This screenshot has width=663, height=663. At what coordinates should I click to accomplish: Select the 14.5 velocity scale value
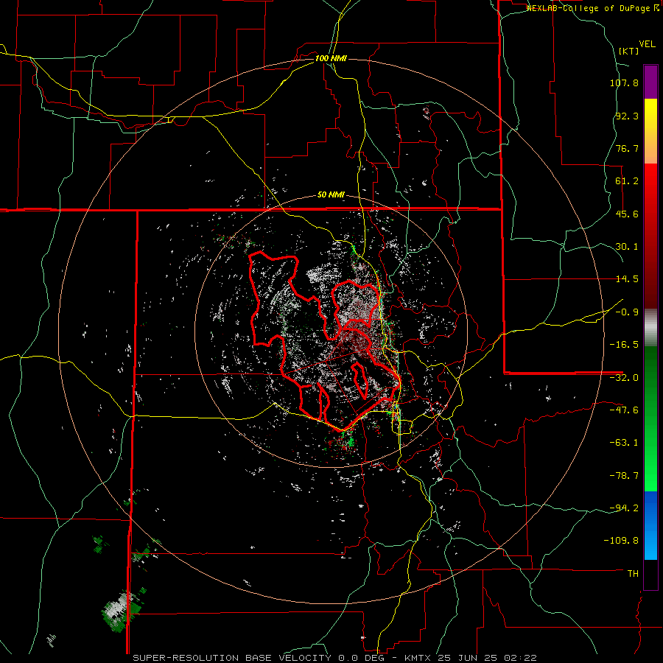[627, 279]
